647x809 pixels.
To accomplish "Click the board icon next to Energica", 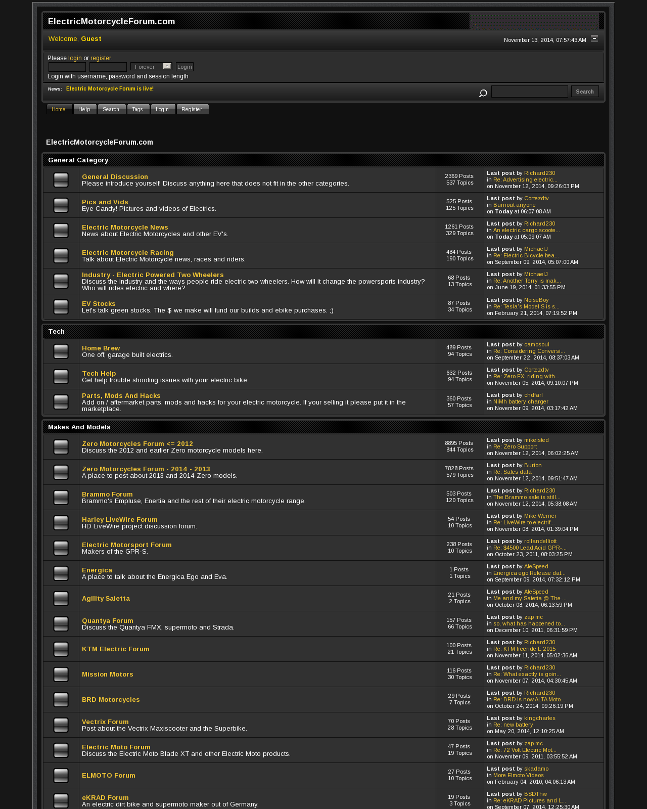I will 61,573.
